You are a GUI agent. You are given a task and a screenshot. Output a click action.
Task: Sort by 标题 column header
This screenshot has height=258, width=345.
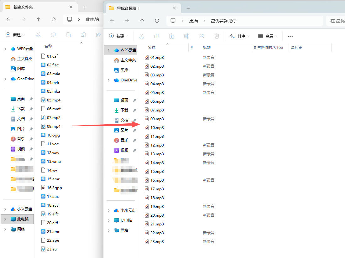pyautogui.click(x=207, y=48)
